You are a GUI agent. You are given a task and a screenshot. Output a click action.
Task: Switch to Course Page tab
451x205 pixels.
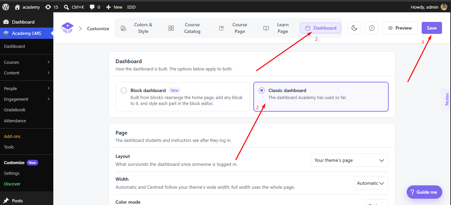234,28
